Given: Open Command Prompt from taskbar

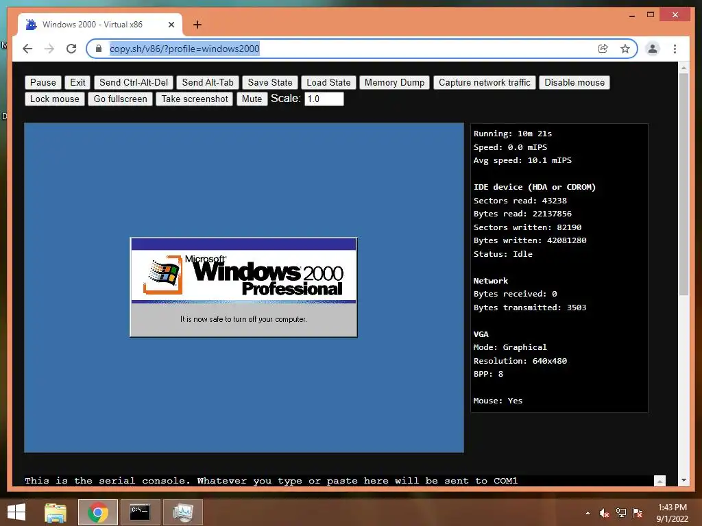Looking at the screenshot, I should [140, 512].
